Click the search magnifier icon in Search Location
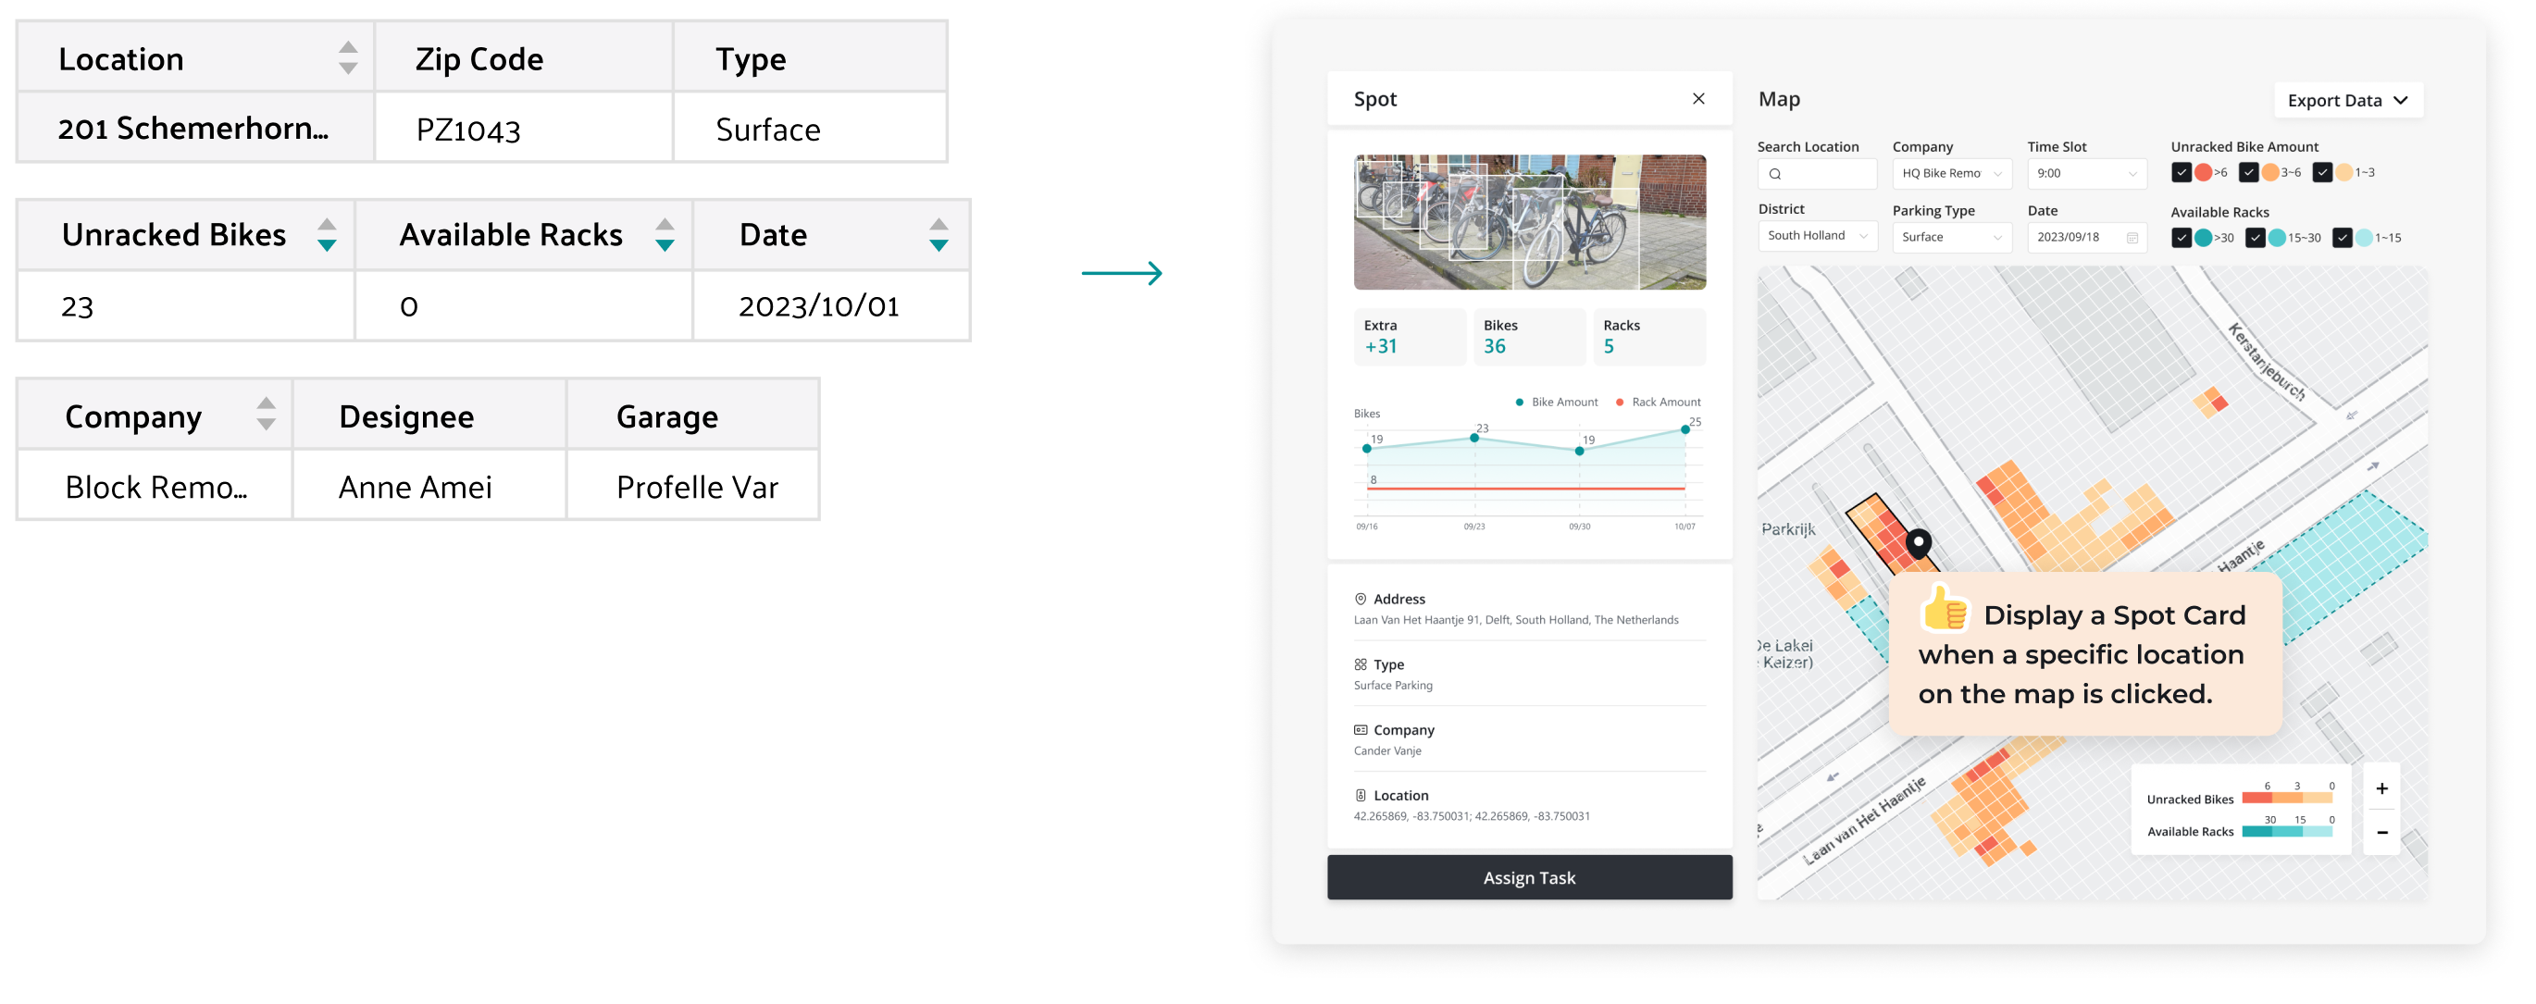Viewport: 2536px width, 1004px height. click(x=1775, y=174)
